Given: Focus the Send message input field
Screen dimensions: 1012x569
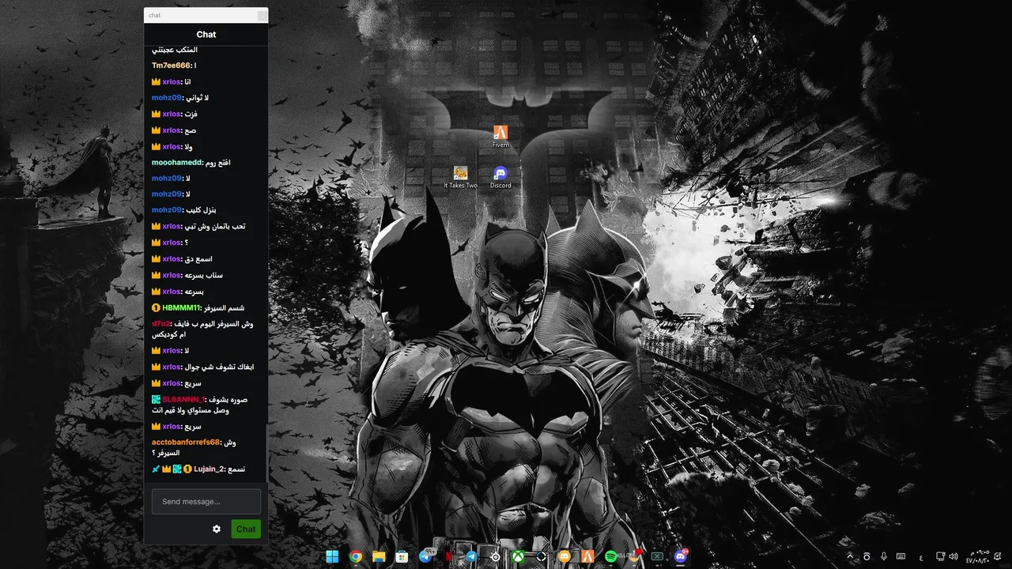Looking at the screenshot, I should (206, 502).
